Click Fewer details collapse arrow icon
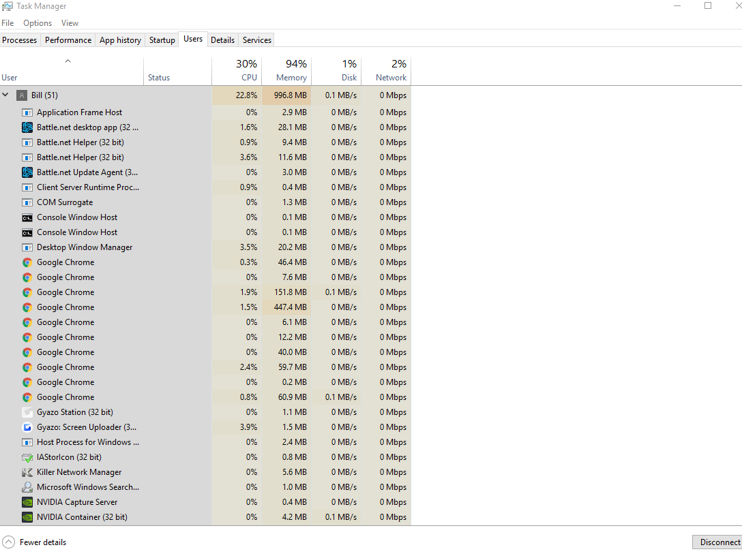 point(8,542)
